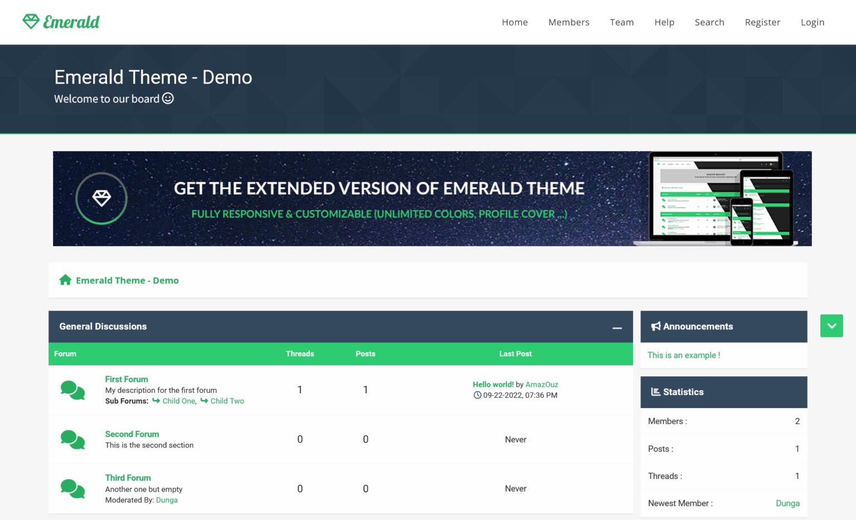Screen dimensions: 856x520
Task: Open the Search menu item
Action: (709, 22)
